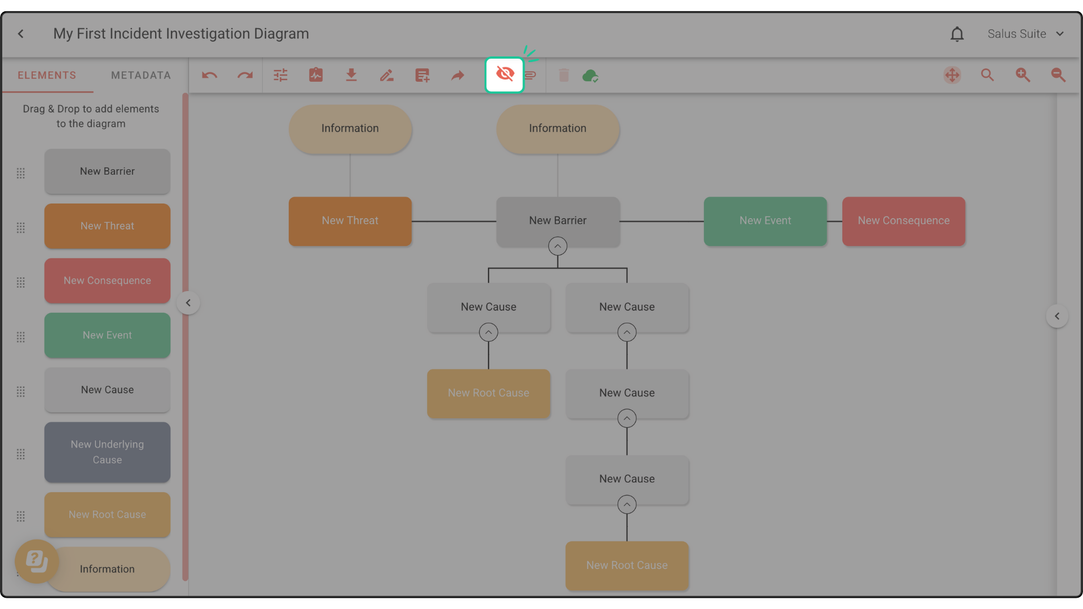Toggle the pan/move canvas mode icon
Viewport: 1083px width, 609px height.
coord(952,75)
